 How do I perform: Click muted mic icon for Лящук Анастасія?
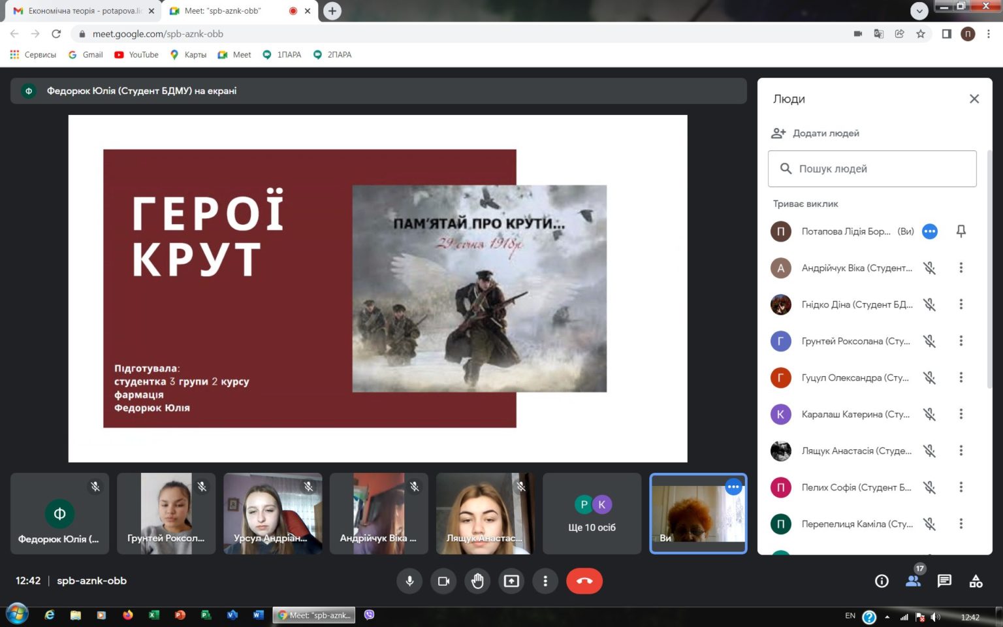929,451
